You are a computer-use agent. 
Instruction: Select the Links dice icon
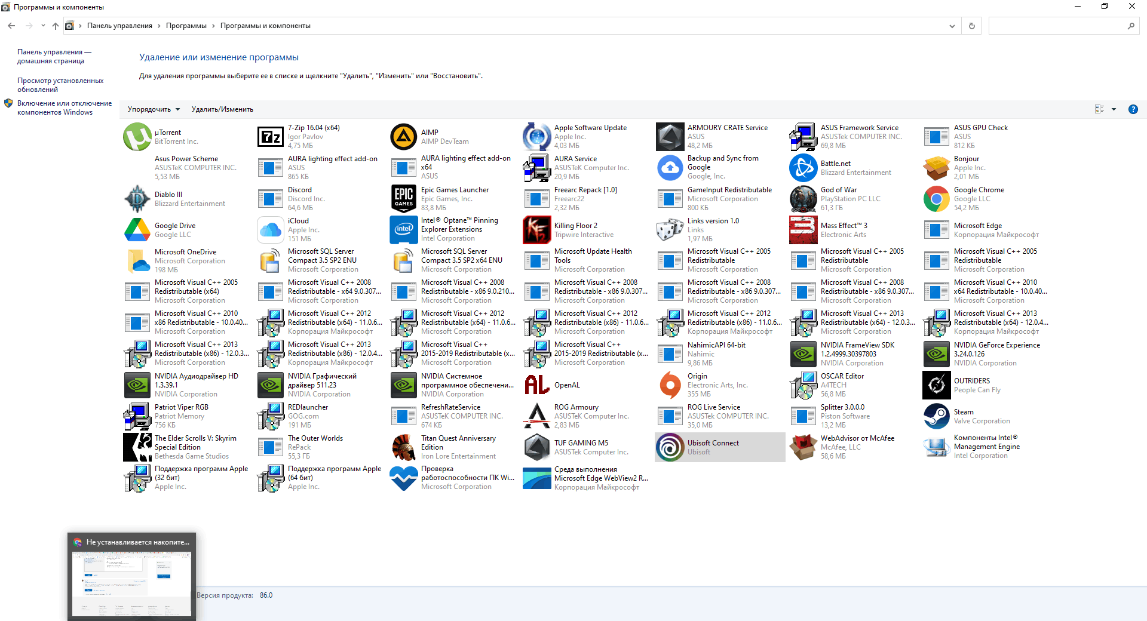point(670,230)
